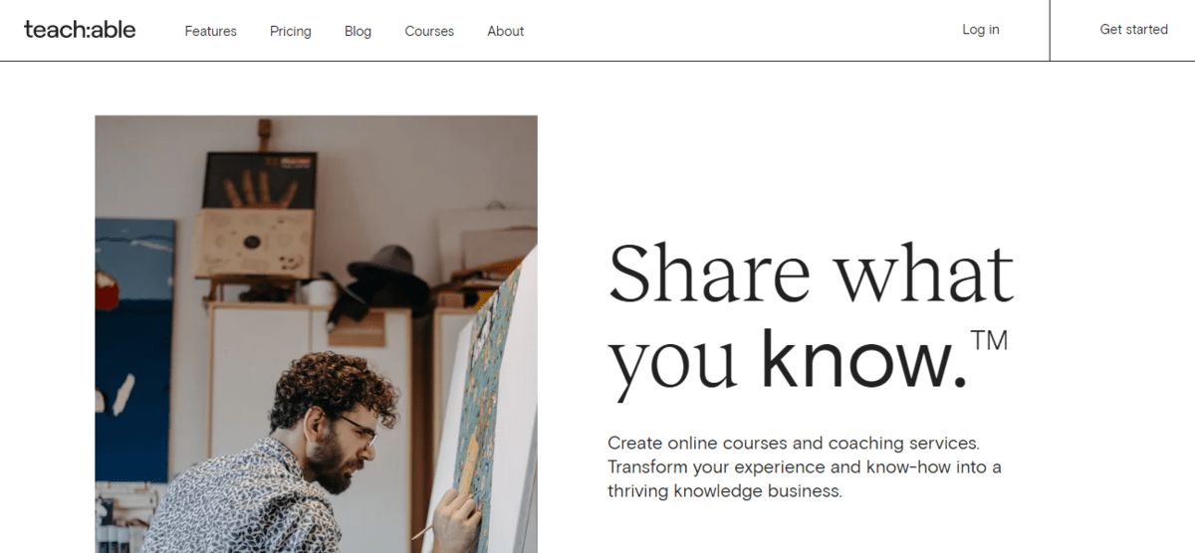The height and width of the screenshot is (553, 1195).
Task: Click the Log in link
Action: click(981, 30)
